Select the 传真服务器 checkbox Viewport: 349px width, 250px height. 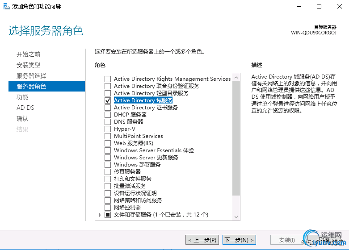coord(108,172)
